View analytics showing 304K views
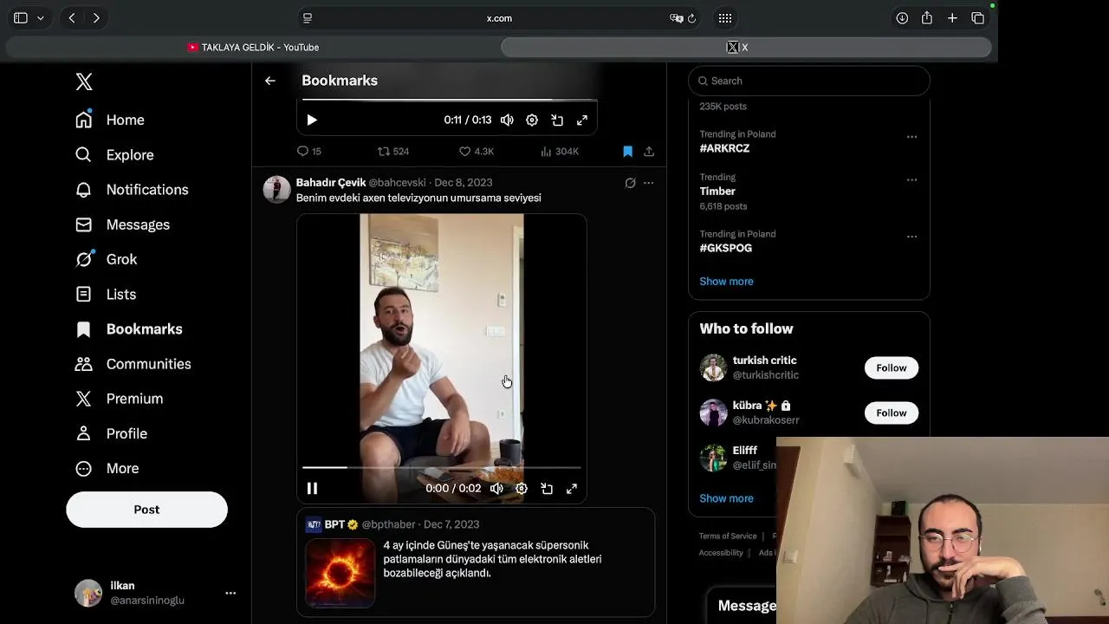 pos(560,151)
